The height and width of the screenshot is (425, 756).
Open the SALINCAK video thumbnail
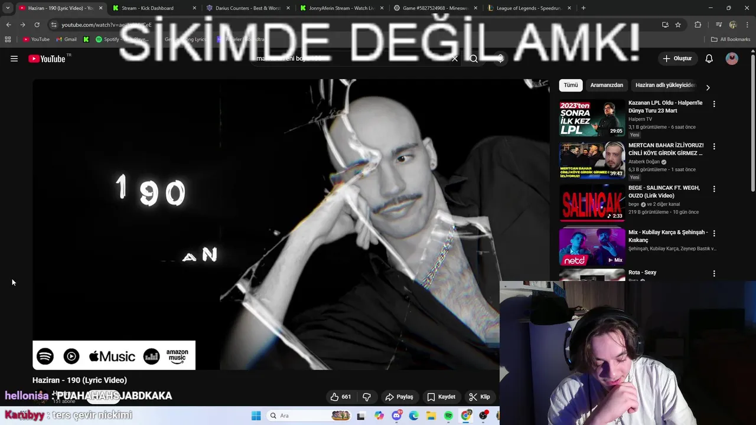click(592, 204)
